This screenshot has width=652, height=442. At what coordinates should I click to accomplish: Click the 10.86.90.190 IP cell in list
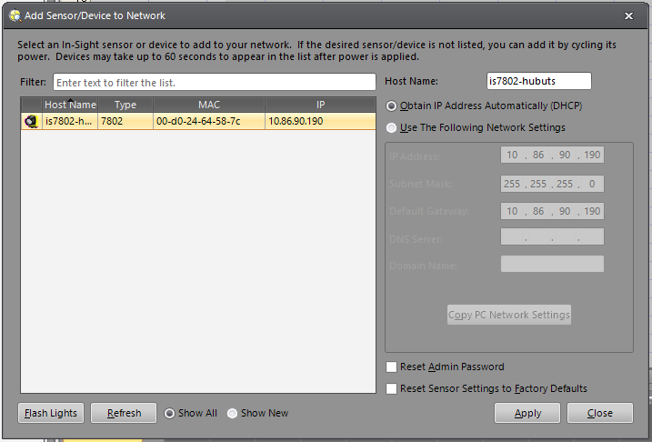[x=320, y=122]
